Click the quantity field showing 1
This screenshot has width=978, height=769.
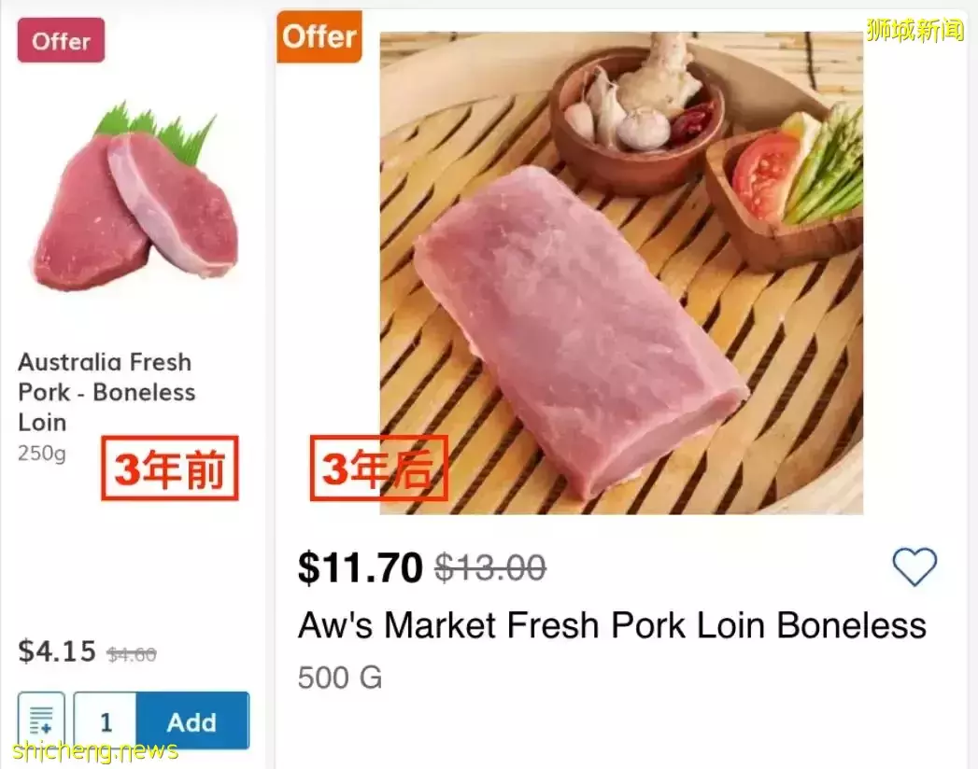[x=106, y=721]
